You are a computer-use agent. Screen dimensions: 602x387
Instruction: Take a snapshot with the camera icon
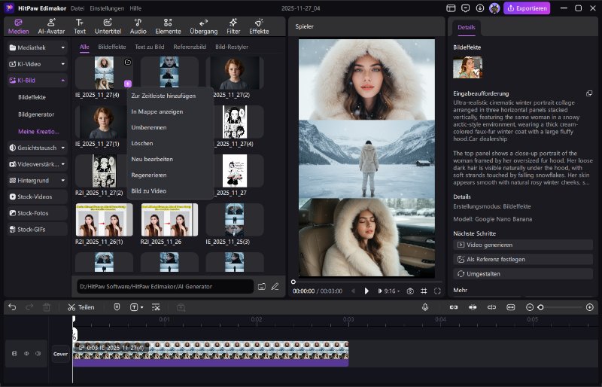[x=410, y=291]
